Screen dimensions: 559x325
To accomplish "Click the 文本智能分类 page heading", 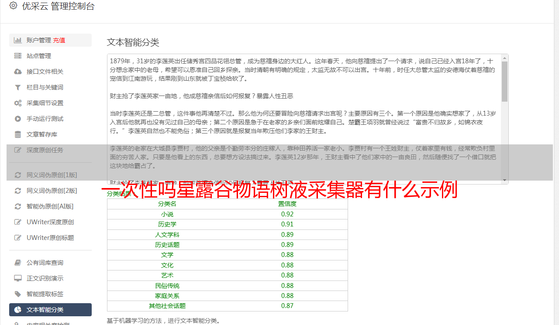I will 133,42.
